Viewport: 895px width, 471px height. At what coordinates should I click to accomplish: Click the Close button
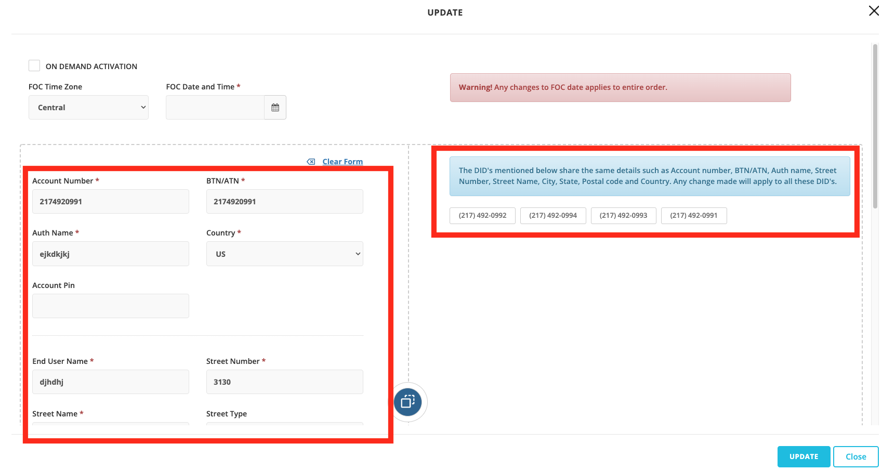[x=855, y=456]
